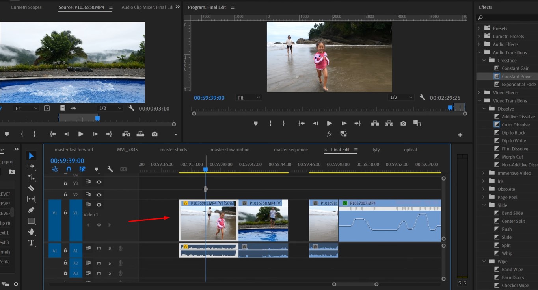Expand the Wipe transitions folder
Screen dimensions: 538x290
484,261
